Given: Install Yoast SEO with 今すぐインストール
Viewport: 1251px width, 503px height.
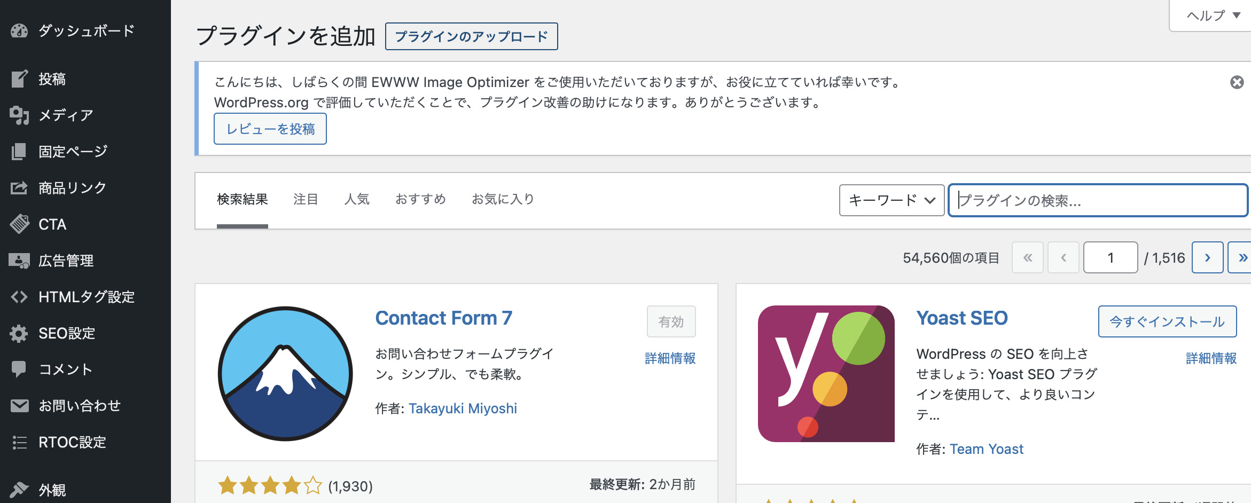Looking at the screenshot, I should click(1167, 321).
